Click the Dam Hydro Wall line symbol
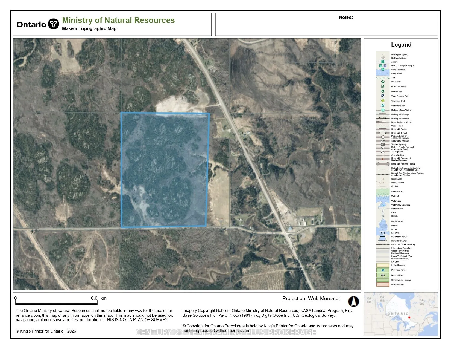The width and height of the screenshot is (451, 349). point(383,237)
